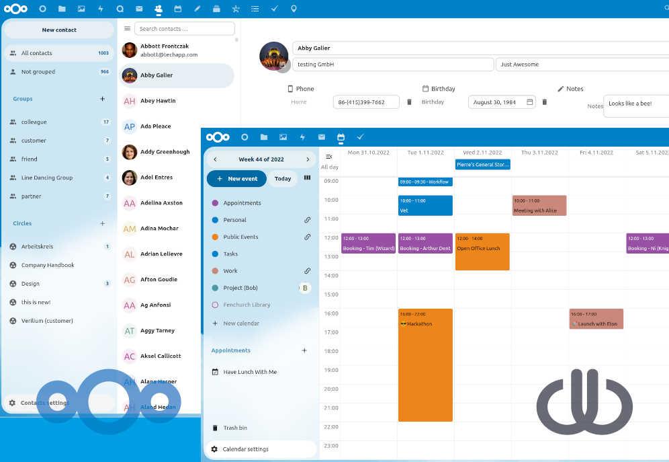Select the customer group
Viewport: 669px width, 462px height.
[34, 141]
